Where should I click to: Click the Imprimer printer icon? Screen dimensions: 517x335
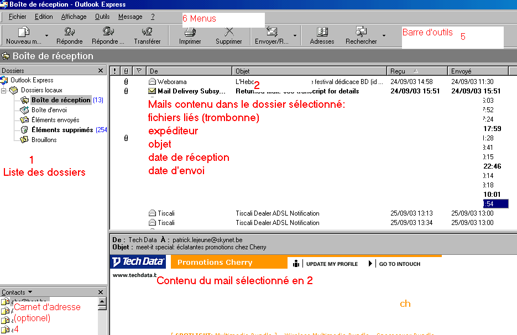(x=190, y=32)
